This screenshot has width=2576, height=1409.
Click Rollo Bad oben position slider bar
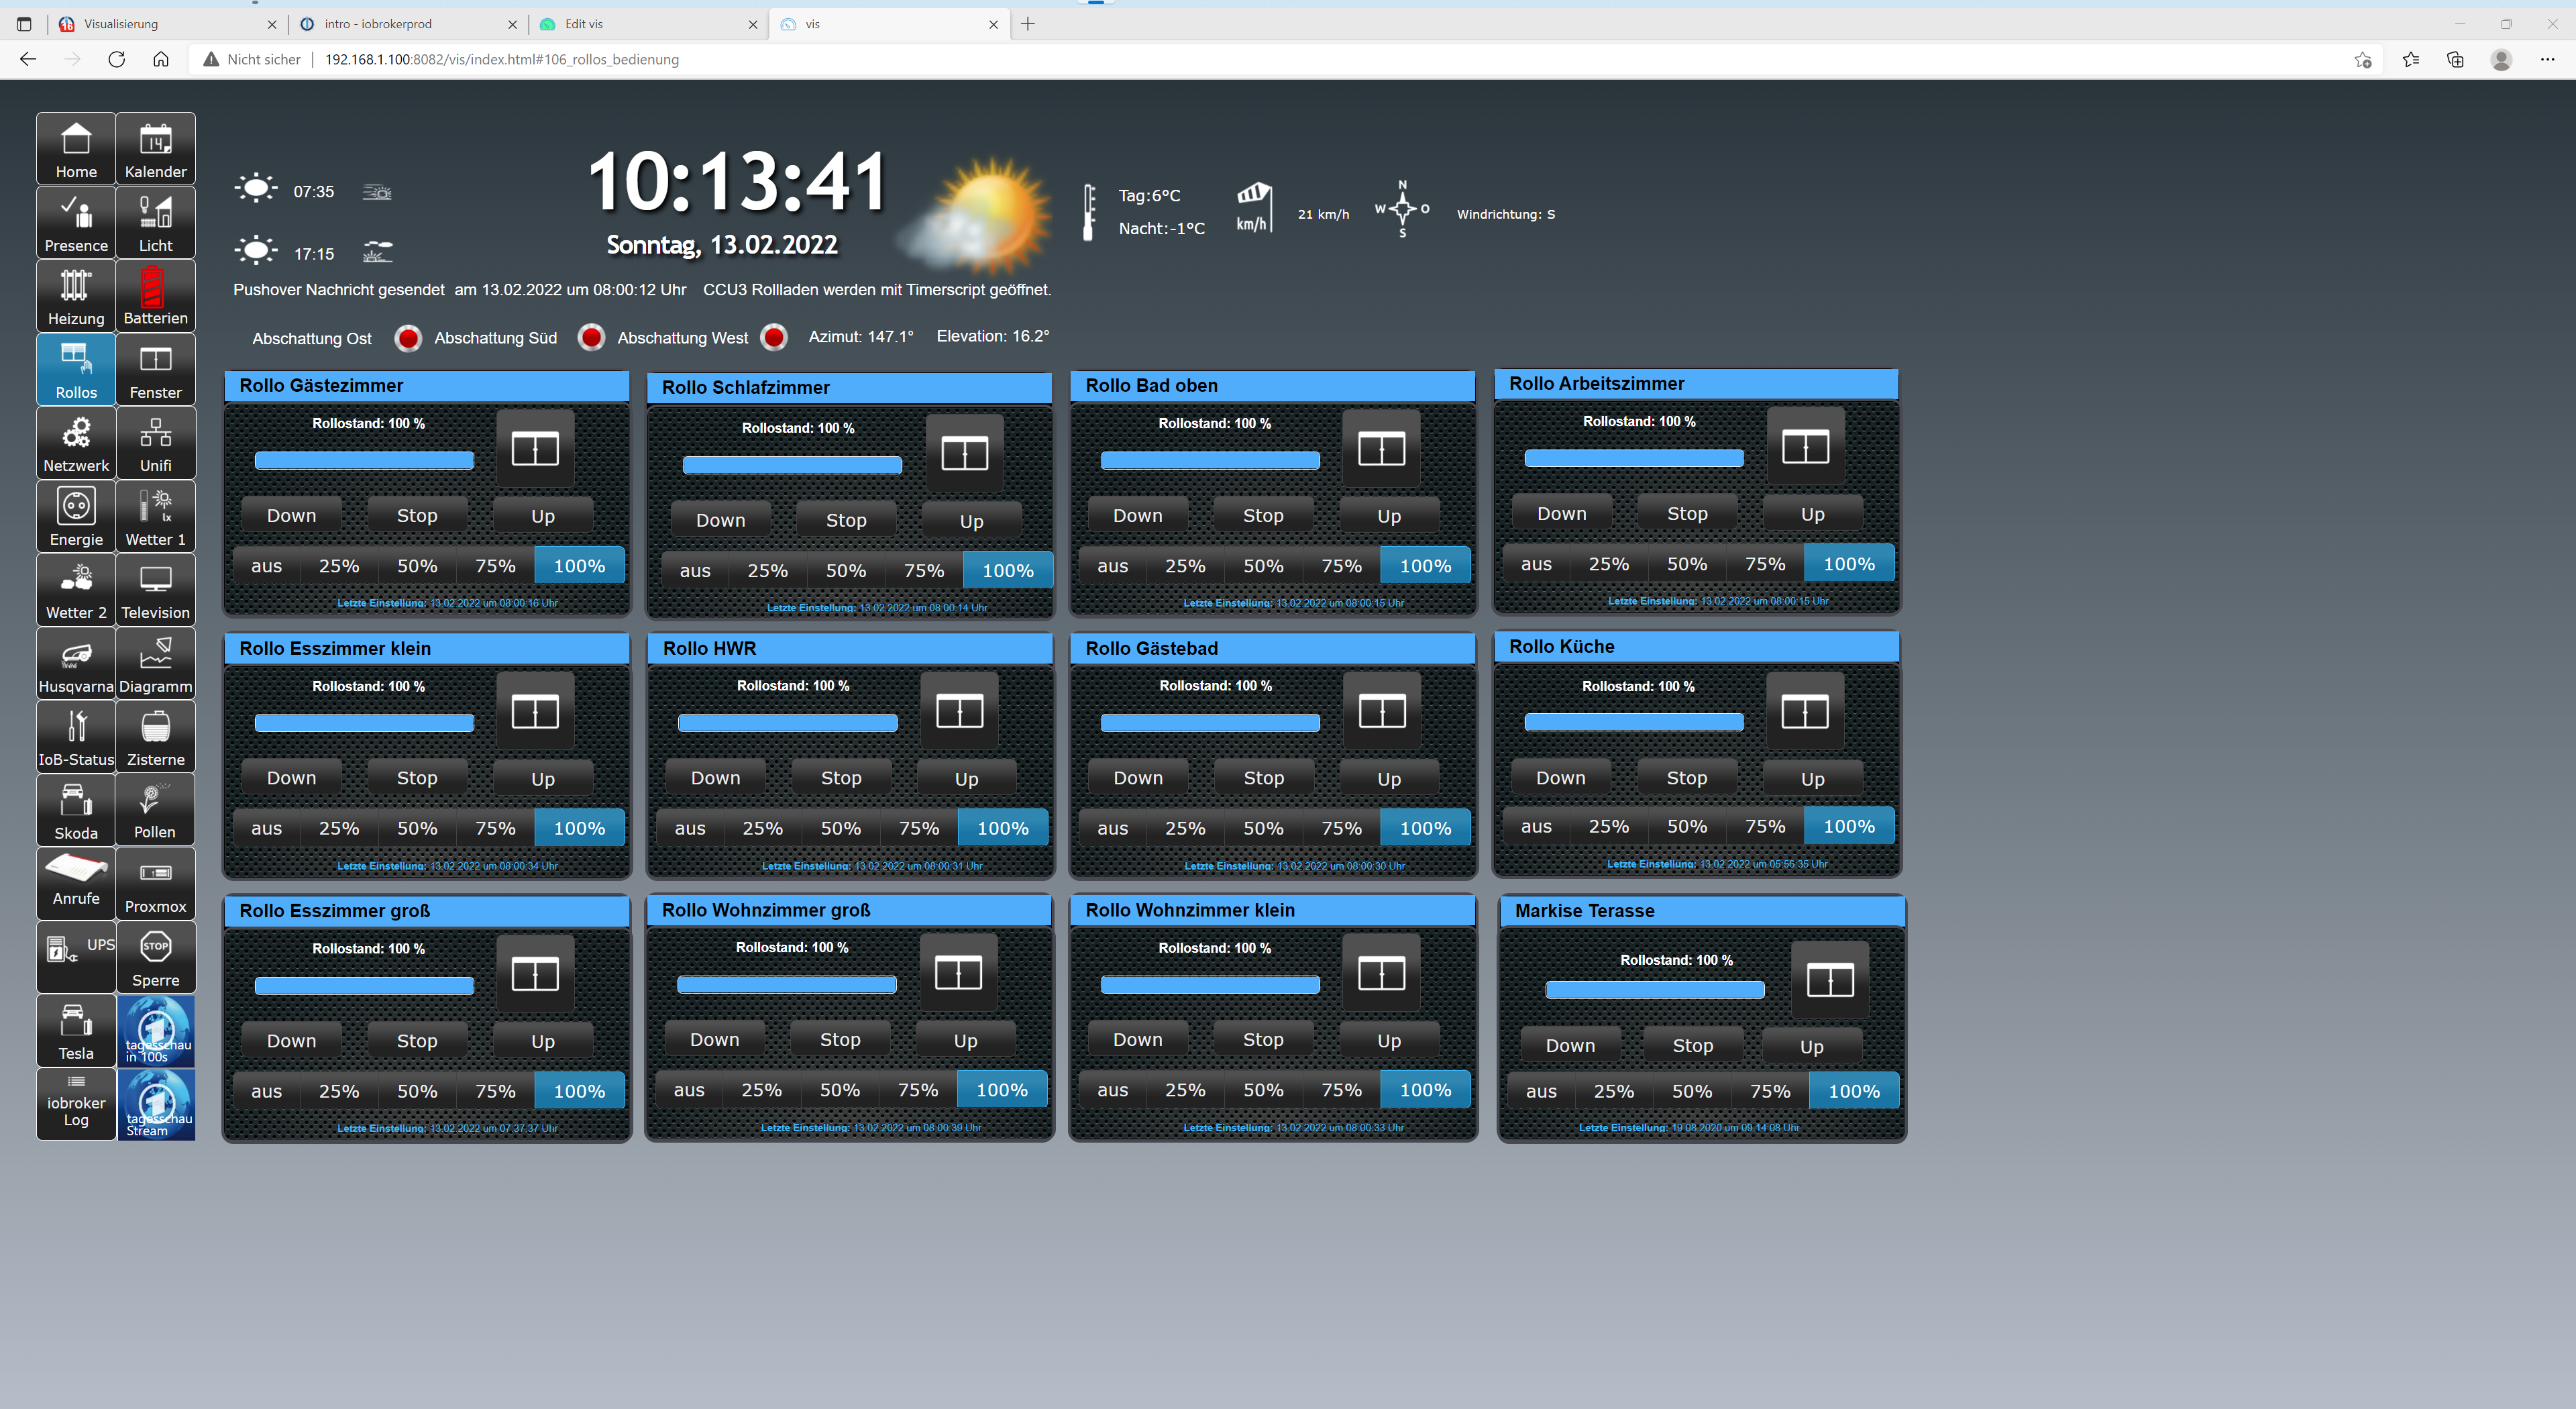[1209, 460]
